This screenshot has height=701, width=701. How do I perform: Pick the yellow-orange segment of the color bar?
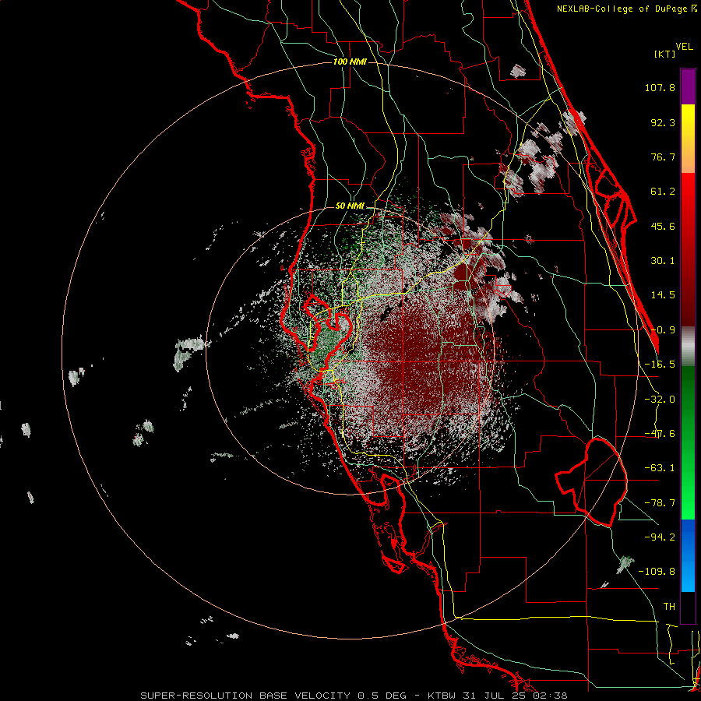coord(688,139)
